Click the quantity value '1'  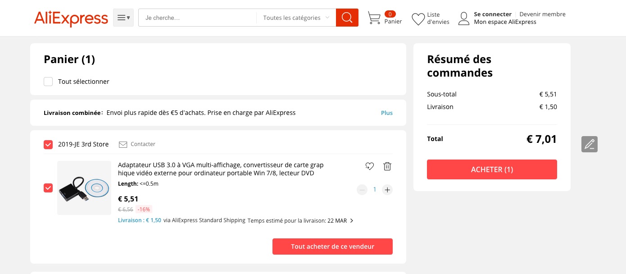point(374,190)
